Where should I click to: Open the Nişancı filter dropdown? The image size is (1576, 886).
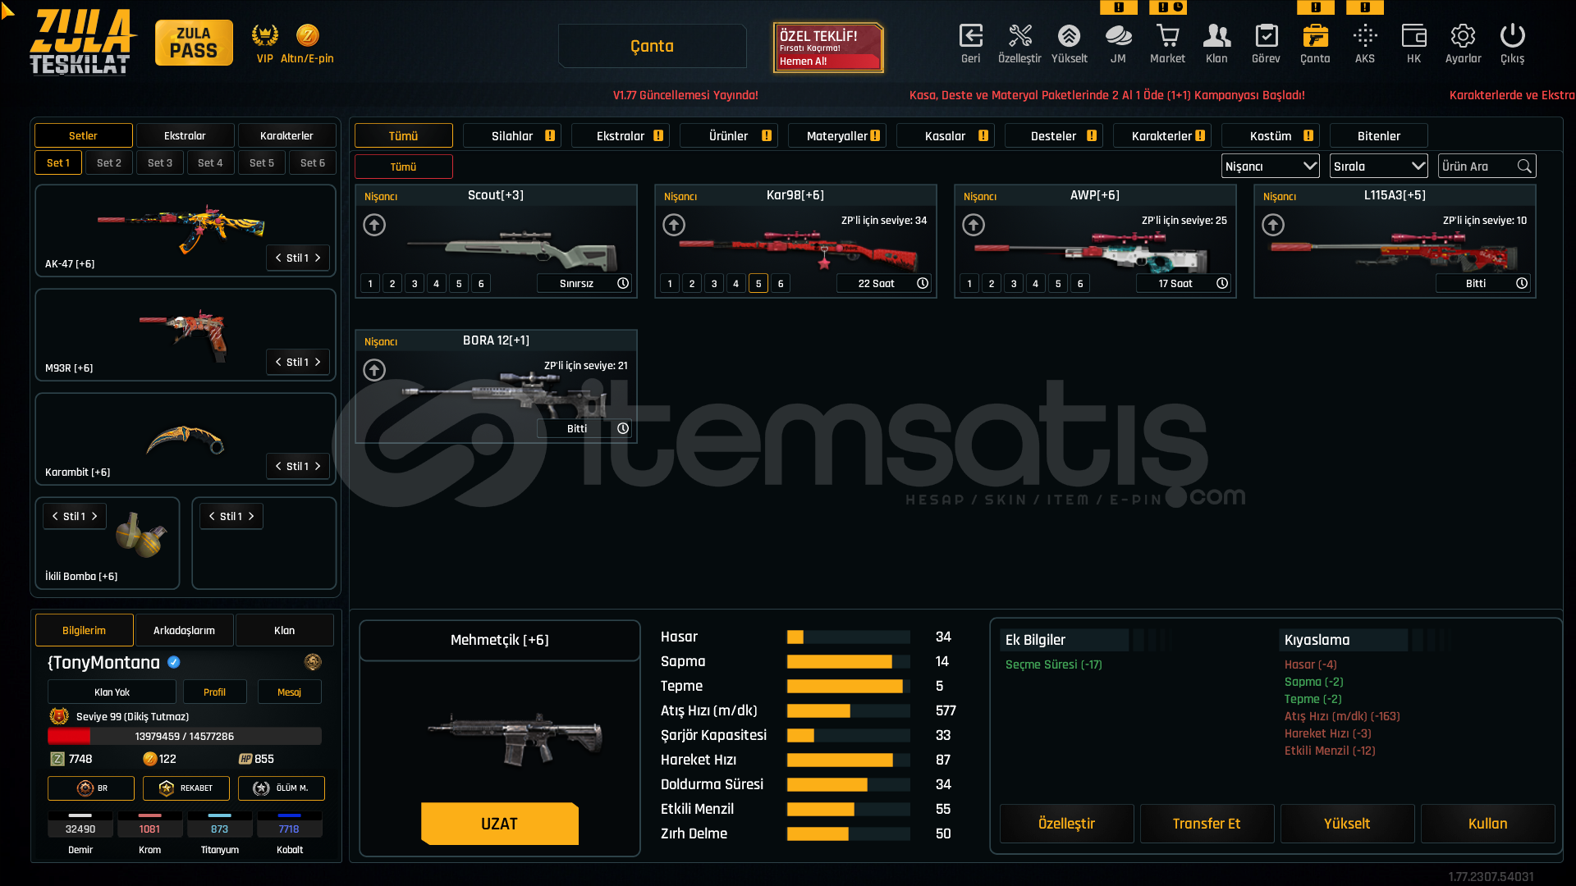[1270, 167]
